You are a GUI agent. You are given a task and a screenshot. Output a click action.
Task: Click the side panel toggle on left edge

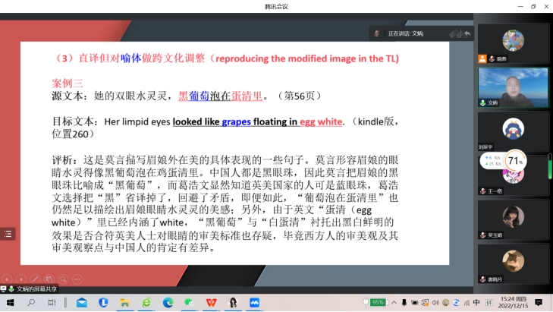(x=7, y=234)
